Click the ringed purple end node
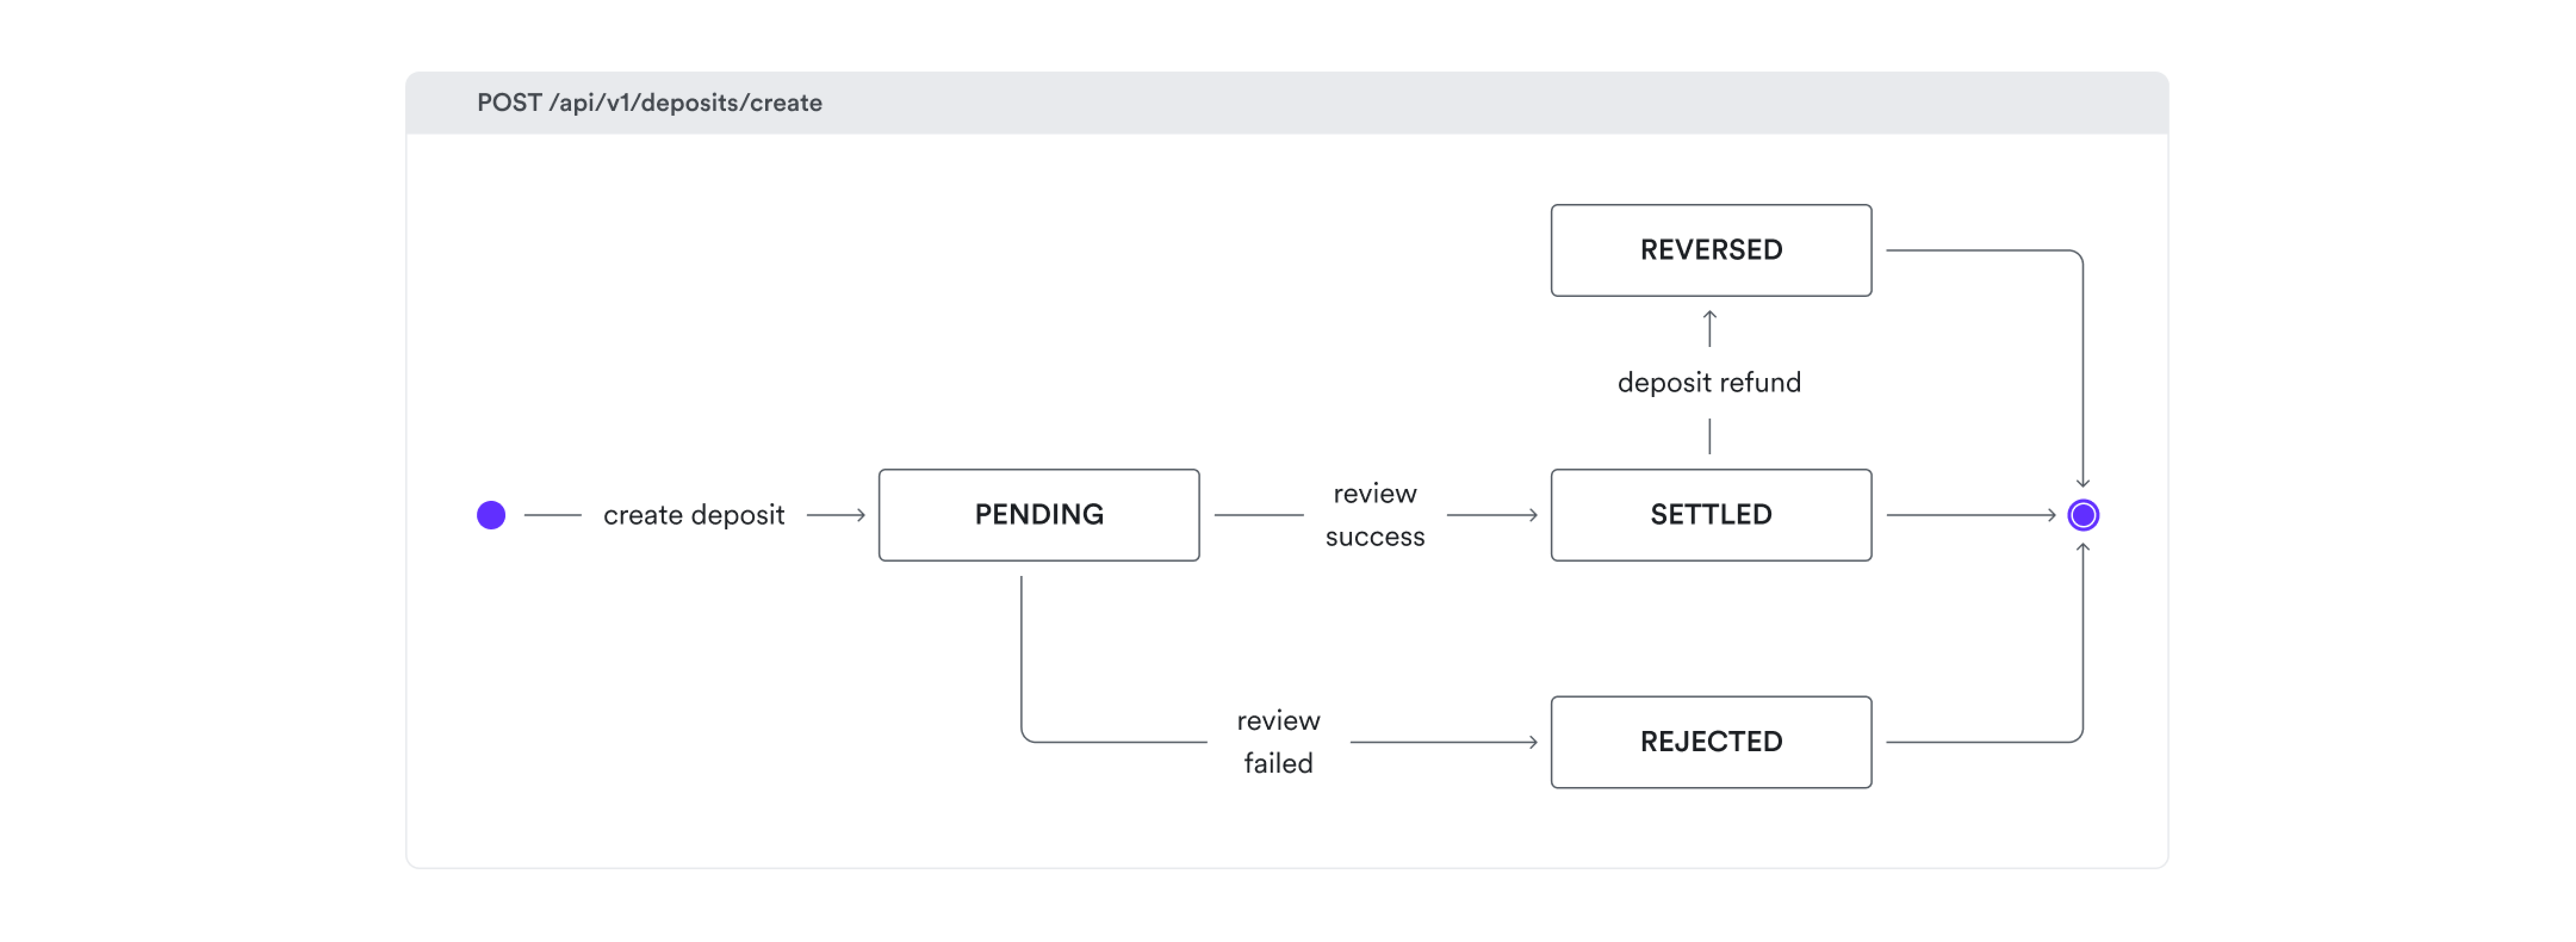This screenshot has height=942, width=2576. click(x=2083, y=515)
